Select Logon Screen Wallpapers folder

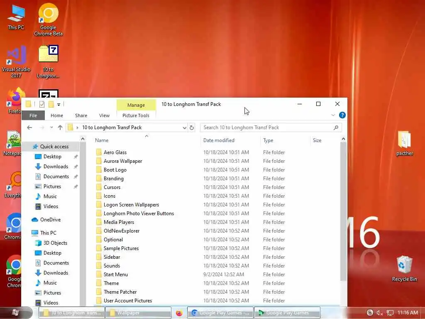coord(131,205)
